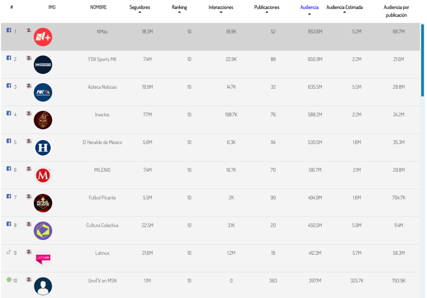
Task: Toggle the crossed-user icon in the Cultura Colectiva row
Action: click(x=29, y=224)
